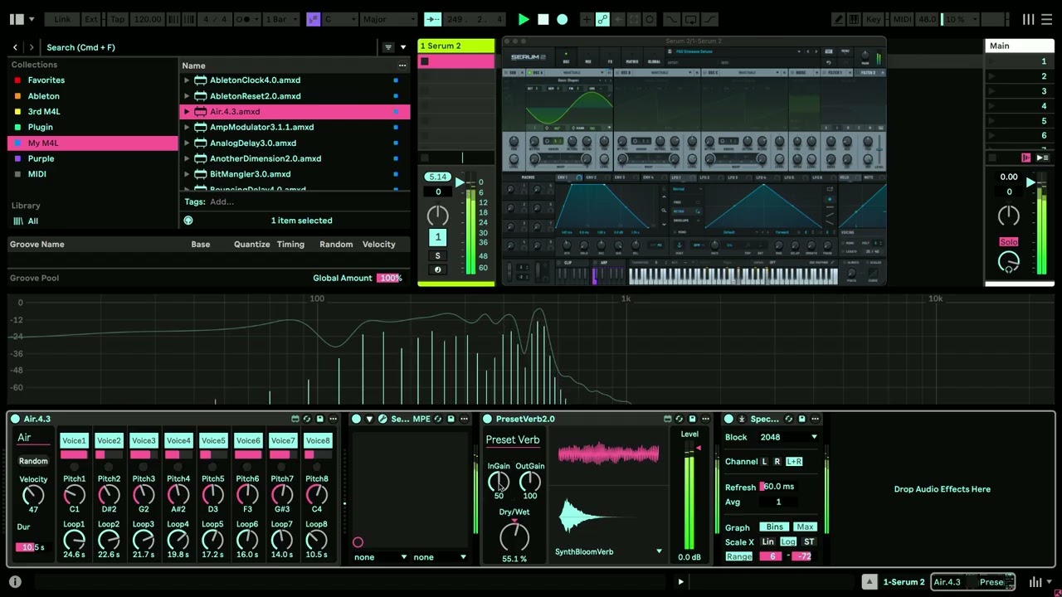Select L+R channel in Spectrum
1062x597 pixels.
coord(794,462)
